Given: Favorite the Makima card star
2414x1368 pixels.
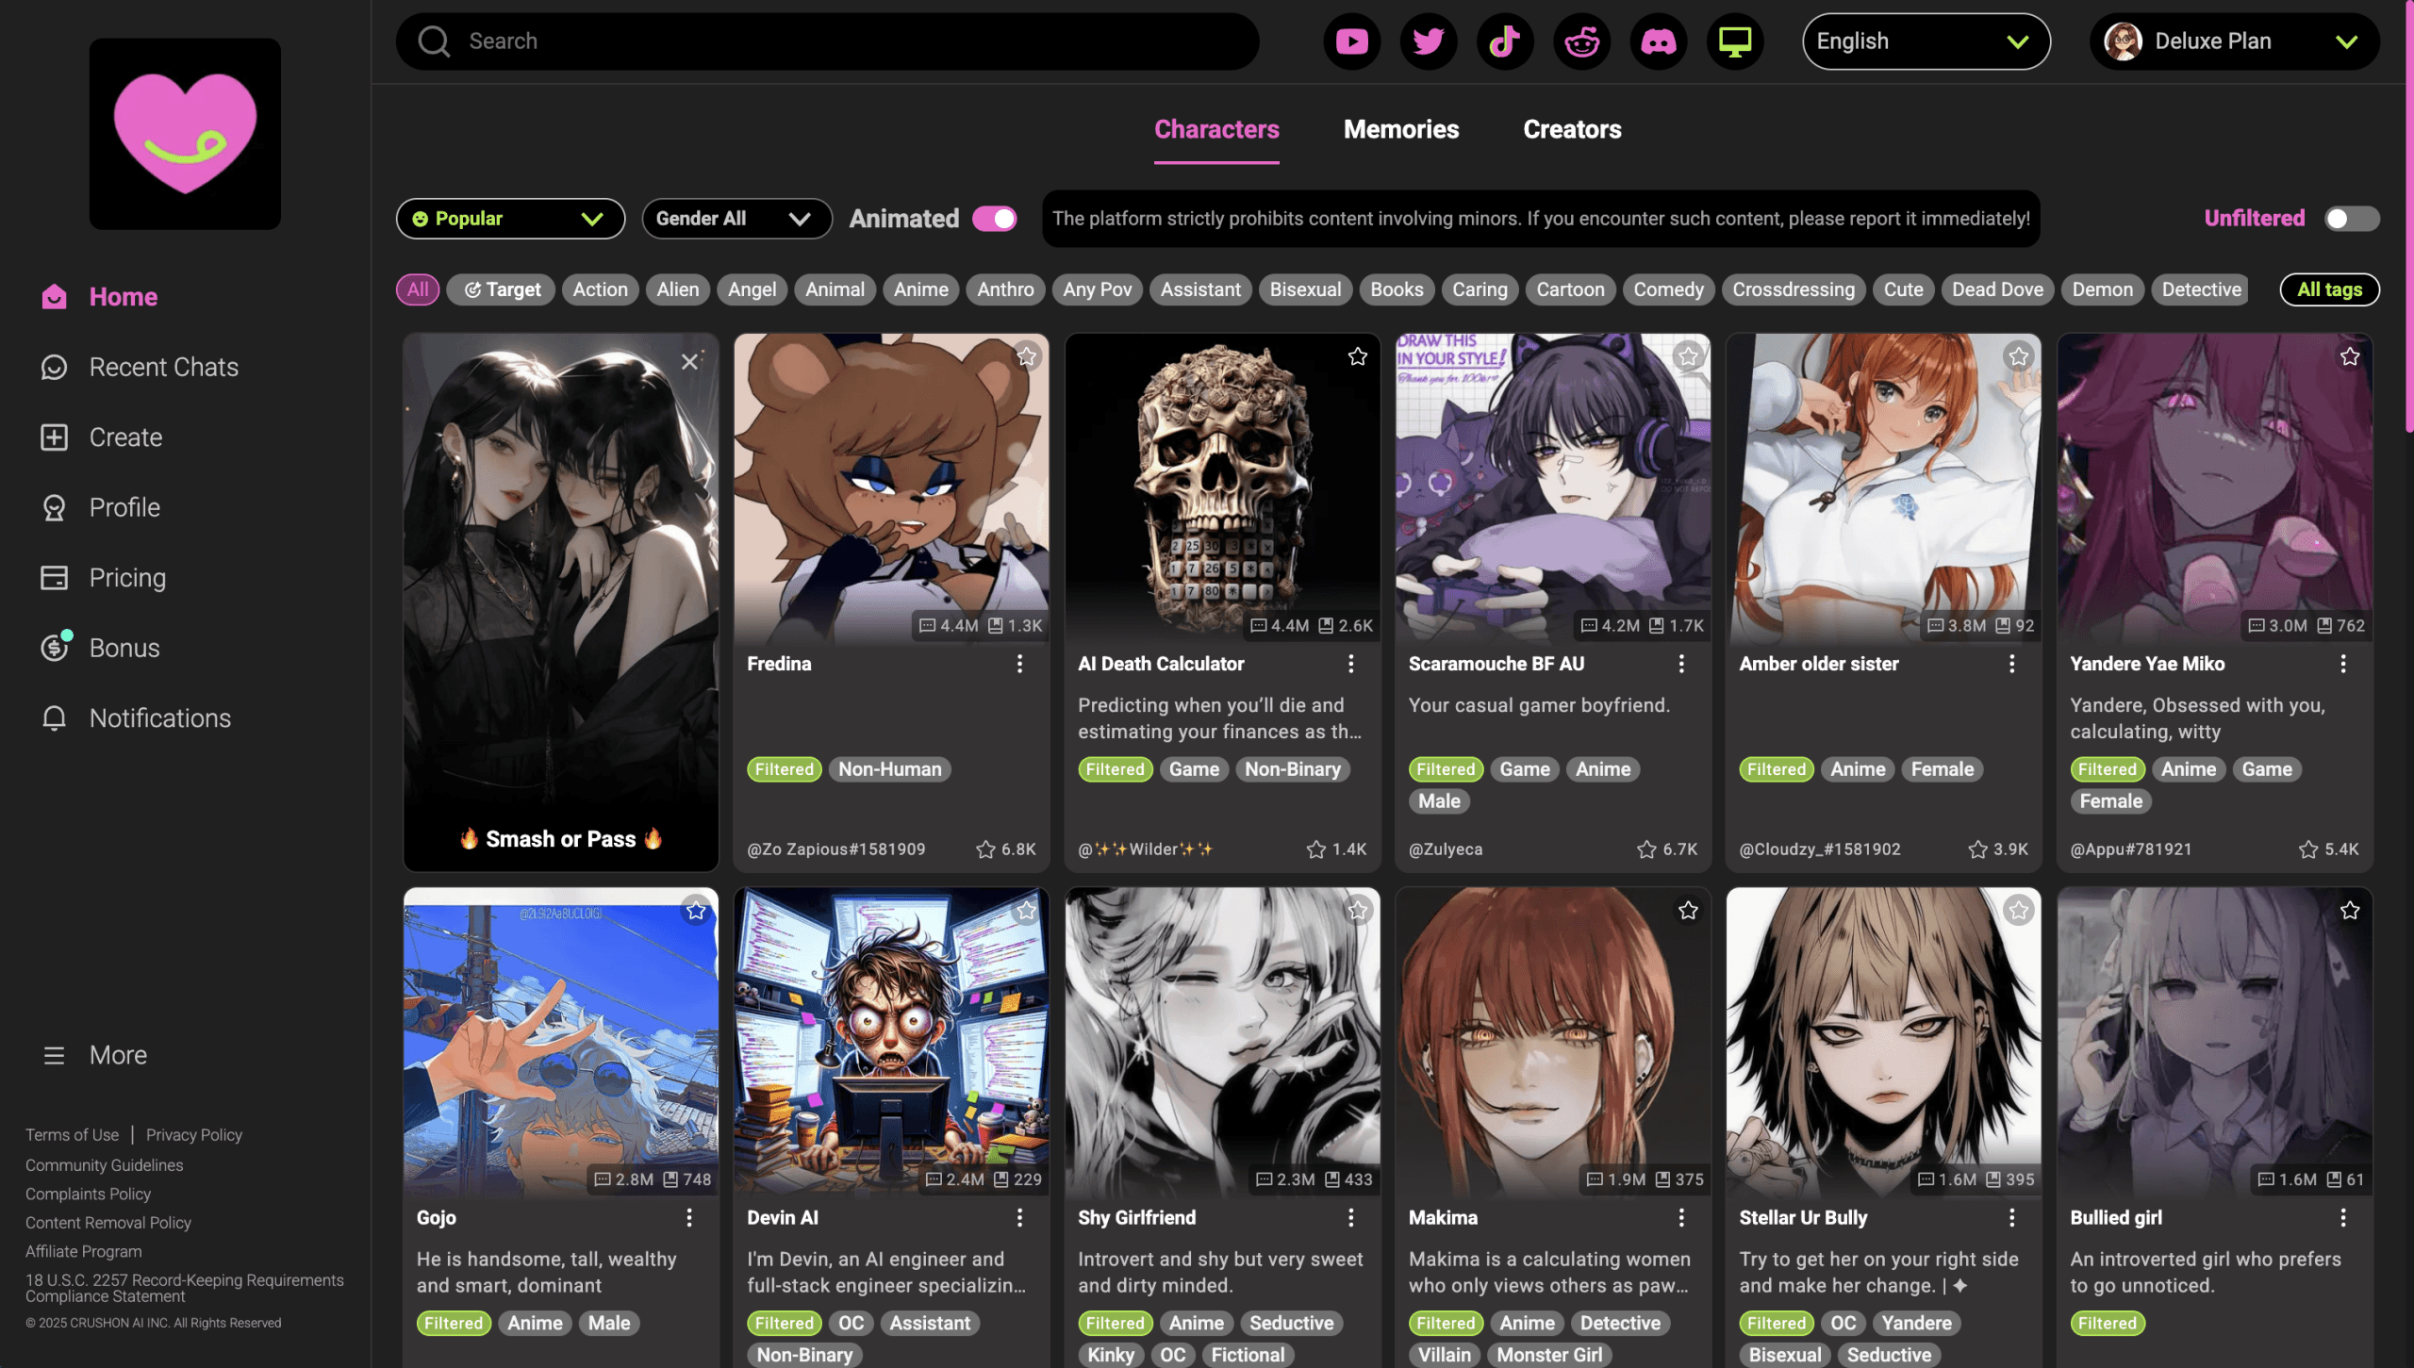Looking at the screenshot, I should pyautogui.click(x=1689, y=911).
